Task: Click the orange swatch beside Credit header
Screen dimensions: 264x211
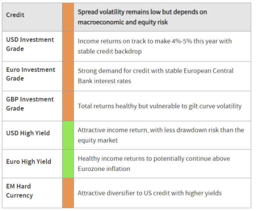Action: click(68, 17)
